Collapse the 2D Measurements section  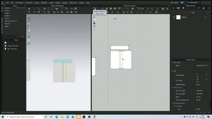pos(173,103)
